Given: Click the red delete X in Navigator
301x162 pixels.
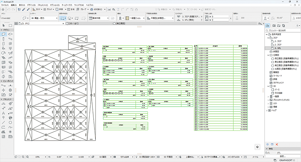Looking at the screenshot, I should pyautogui.click(x=277, y=145).
